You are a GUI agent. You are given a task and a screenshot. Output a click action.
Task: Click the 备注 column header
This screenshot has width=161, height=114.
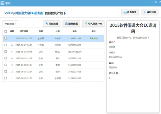click(93, 31)
